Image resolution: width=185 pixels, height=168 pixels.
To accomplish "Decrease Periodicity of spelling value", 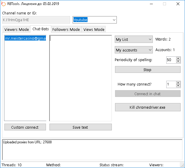I will tap(178, 61).
